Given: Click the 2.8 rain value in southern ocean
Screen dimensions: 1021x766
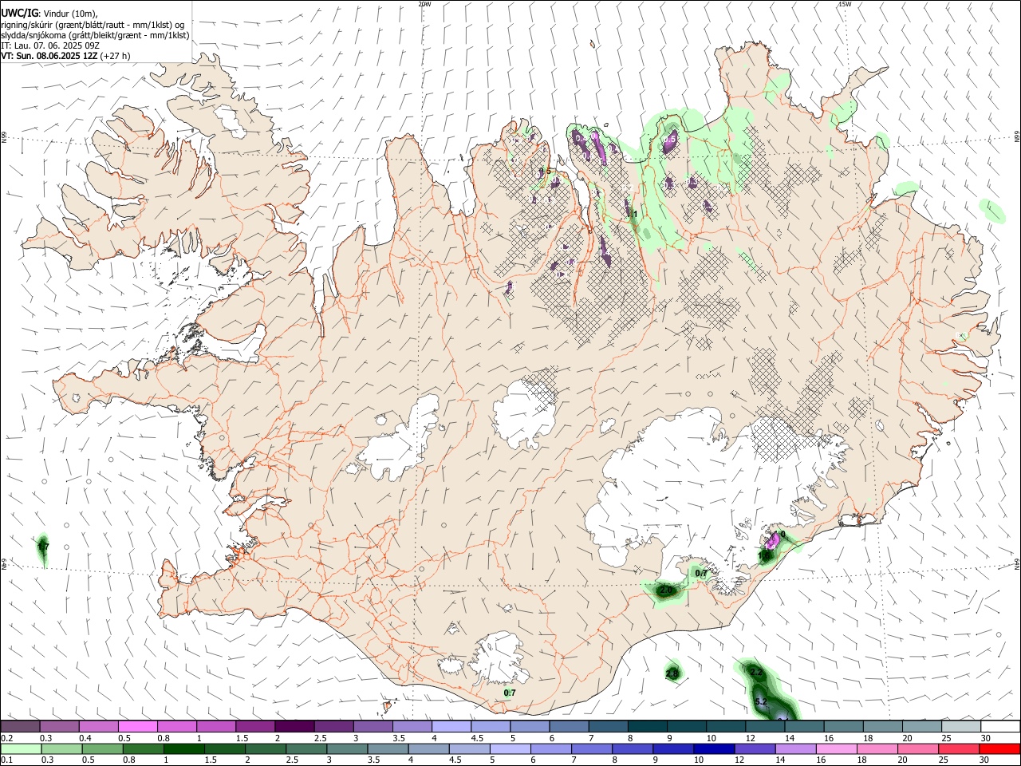Looking at the screenshot, I should 672,674.
